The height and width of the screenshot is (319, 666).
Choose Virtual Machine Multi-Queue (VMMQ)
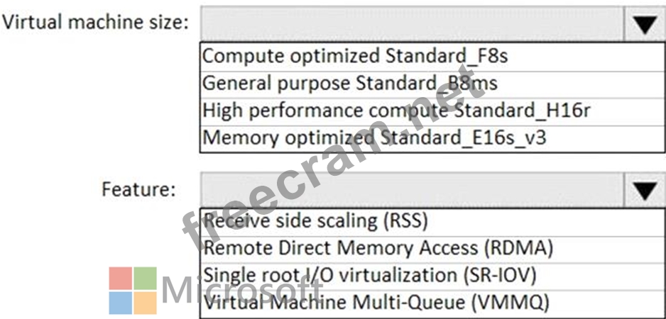tap(432, 303)
